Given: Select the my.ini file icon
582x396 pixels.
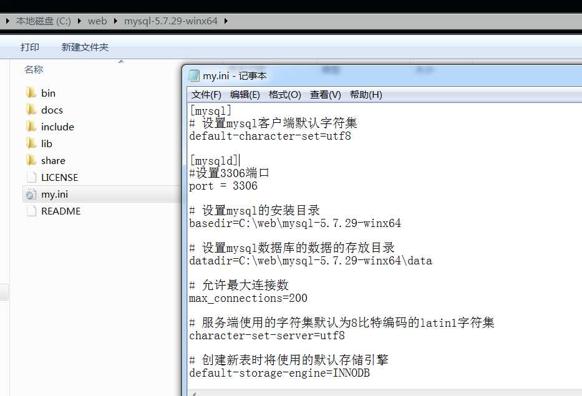Looking at the screenshot, I should pyautogui.click(x=31, y=194).
